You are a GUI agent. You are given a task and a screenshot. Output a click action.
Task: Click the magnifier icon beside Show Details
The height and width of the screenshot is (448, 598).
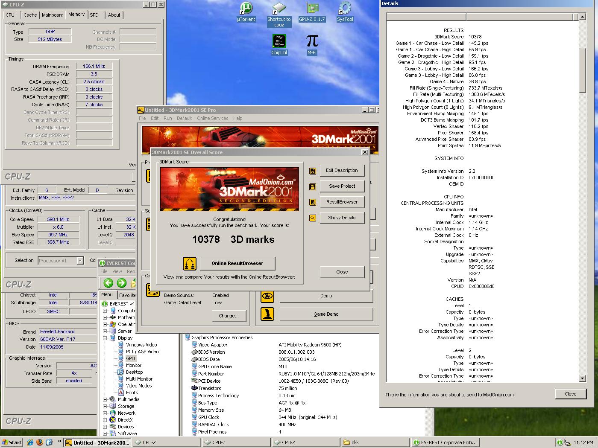313,218
